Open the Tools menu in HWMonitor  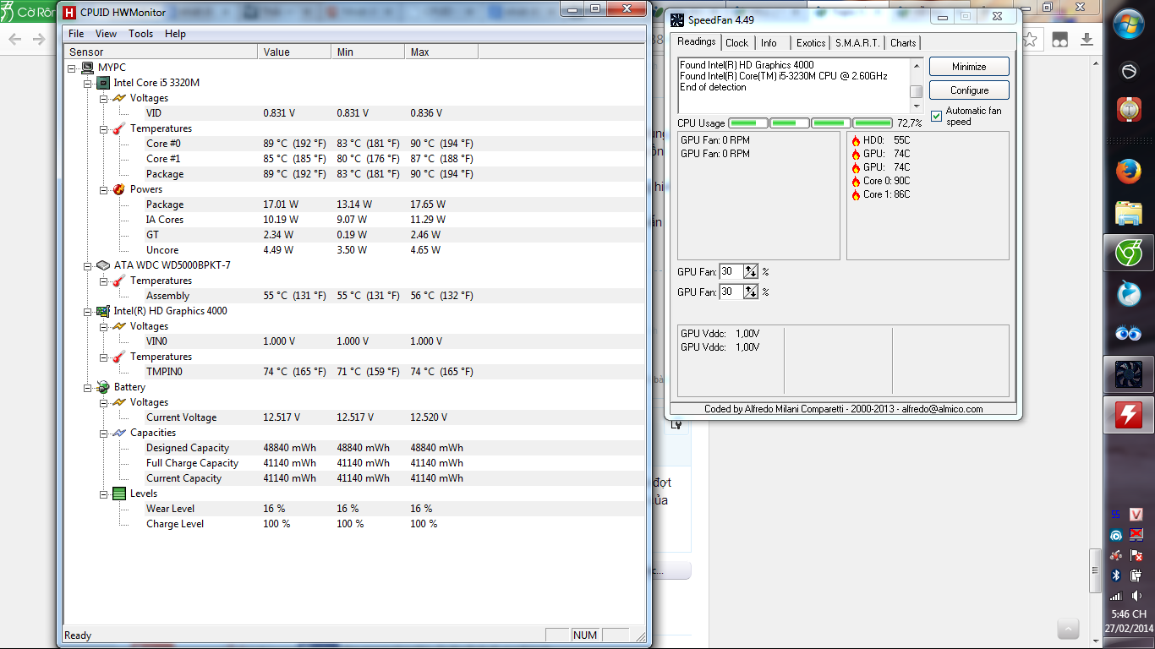click(x=141, y=34)
